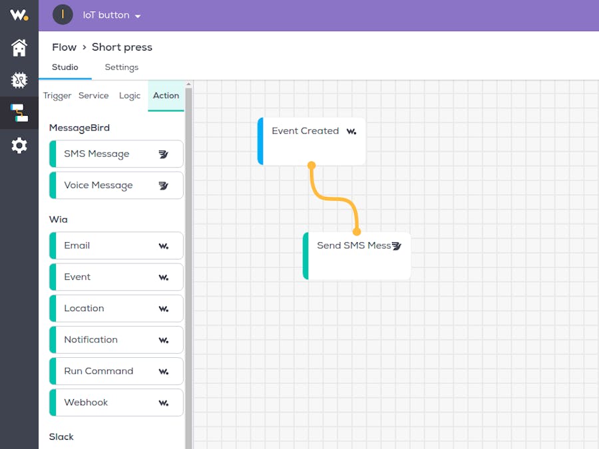The image size is (599, 449).
Task: Select the Event Created canvas node
Action: pos(311,141)
